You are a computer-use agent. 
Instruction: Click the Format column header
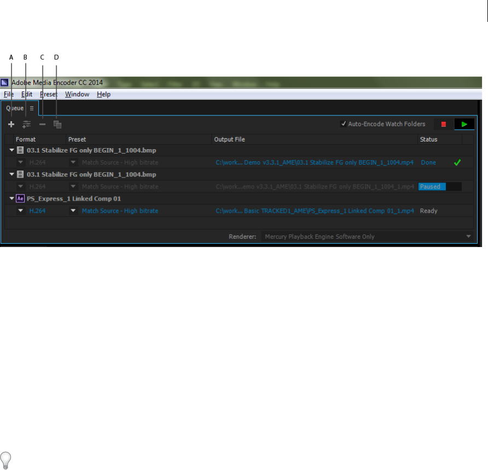tap(26, 139)
